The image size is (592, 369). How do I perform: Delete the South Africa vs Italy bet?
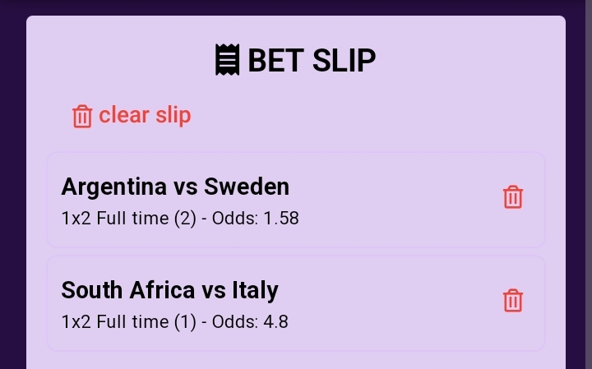pos(513,300)
